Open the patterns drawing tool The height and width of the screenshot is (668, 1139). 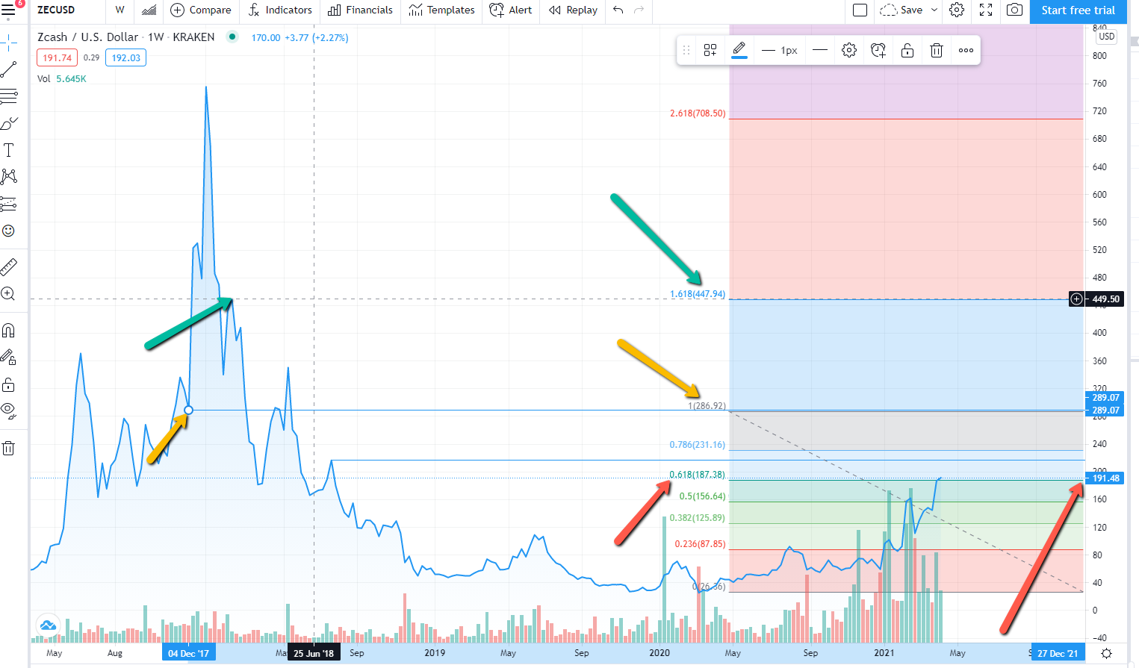click(9, 177)
